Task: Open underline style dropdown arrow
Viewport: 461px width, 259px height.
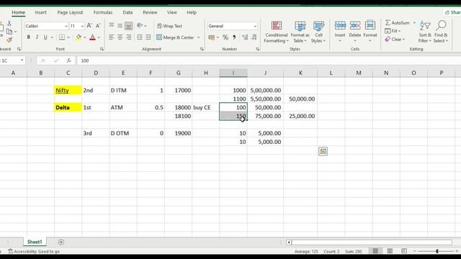Action: coord(52,37)
